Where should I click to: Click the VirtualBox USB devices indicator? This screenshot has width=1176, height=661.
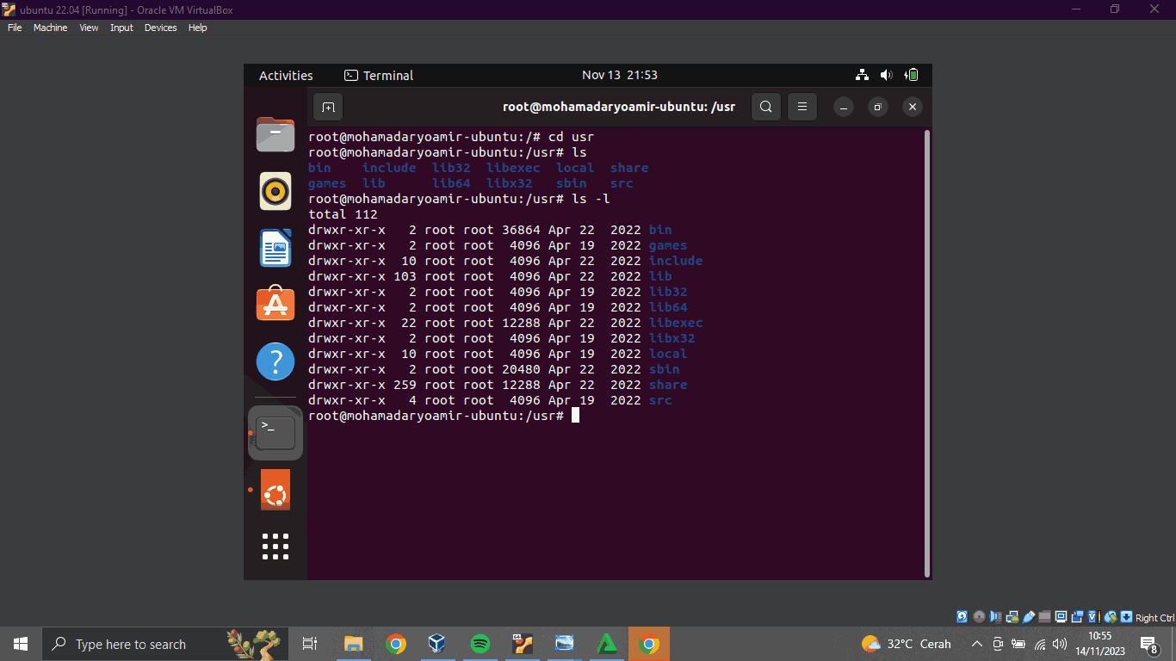[1029, 617]
